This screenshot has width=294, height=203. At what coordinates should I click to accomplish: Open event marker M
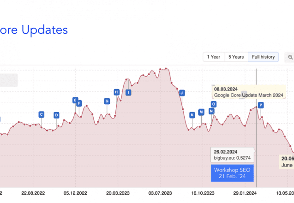(x=201, y=112)
